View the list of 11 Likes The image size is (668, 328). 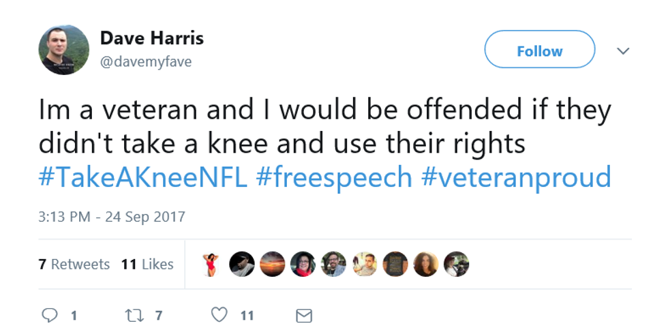[x=147, y=264]
